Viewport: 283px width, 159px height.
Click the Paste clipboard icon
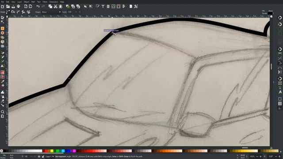[x=61, y=7]
